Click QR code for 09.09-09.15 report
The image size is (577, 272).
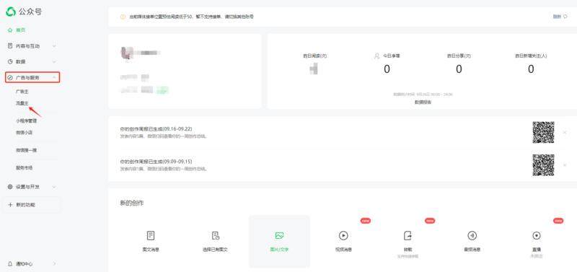pos(543,165)
